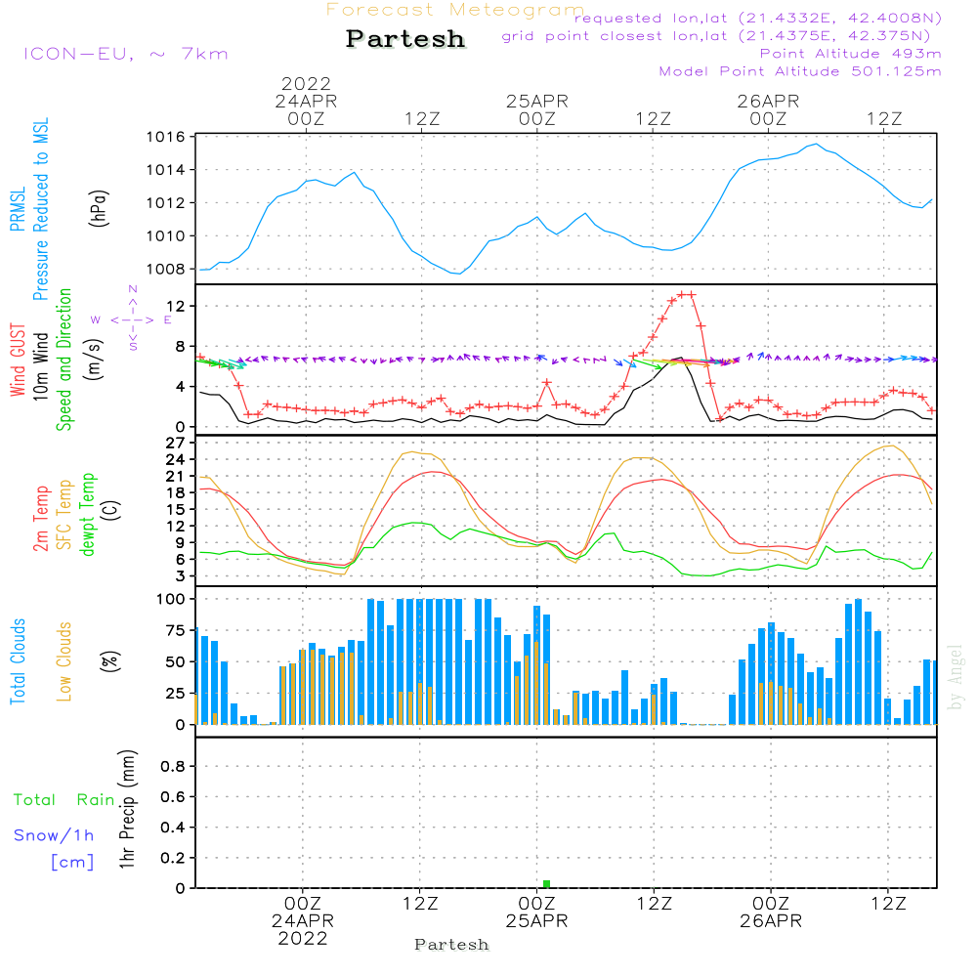Click the 'Forecast Meteogram' heading
The width and height of the screenshot is (977, 977).
click(x=455, y=10)
